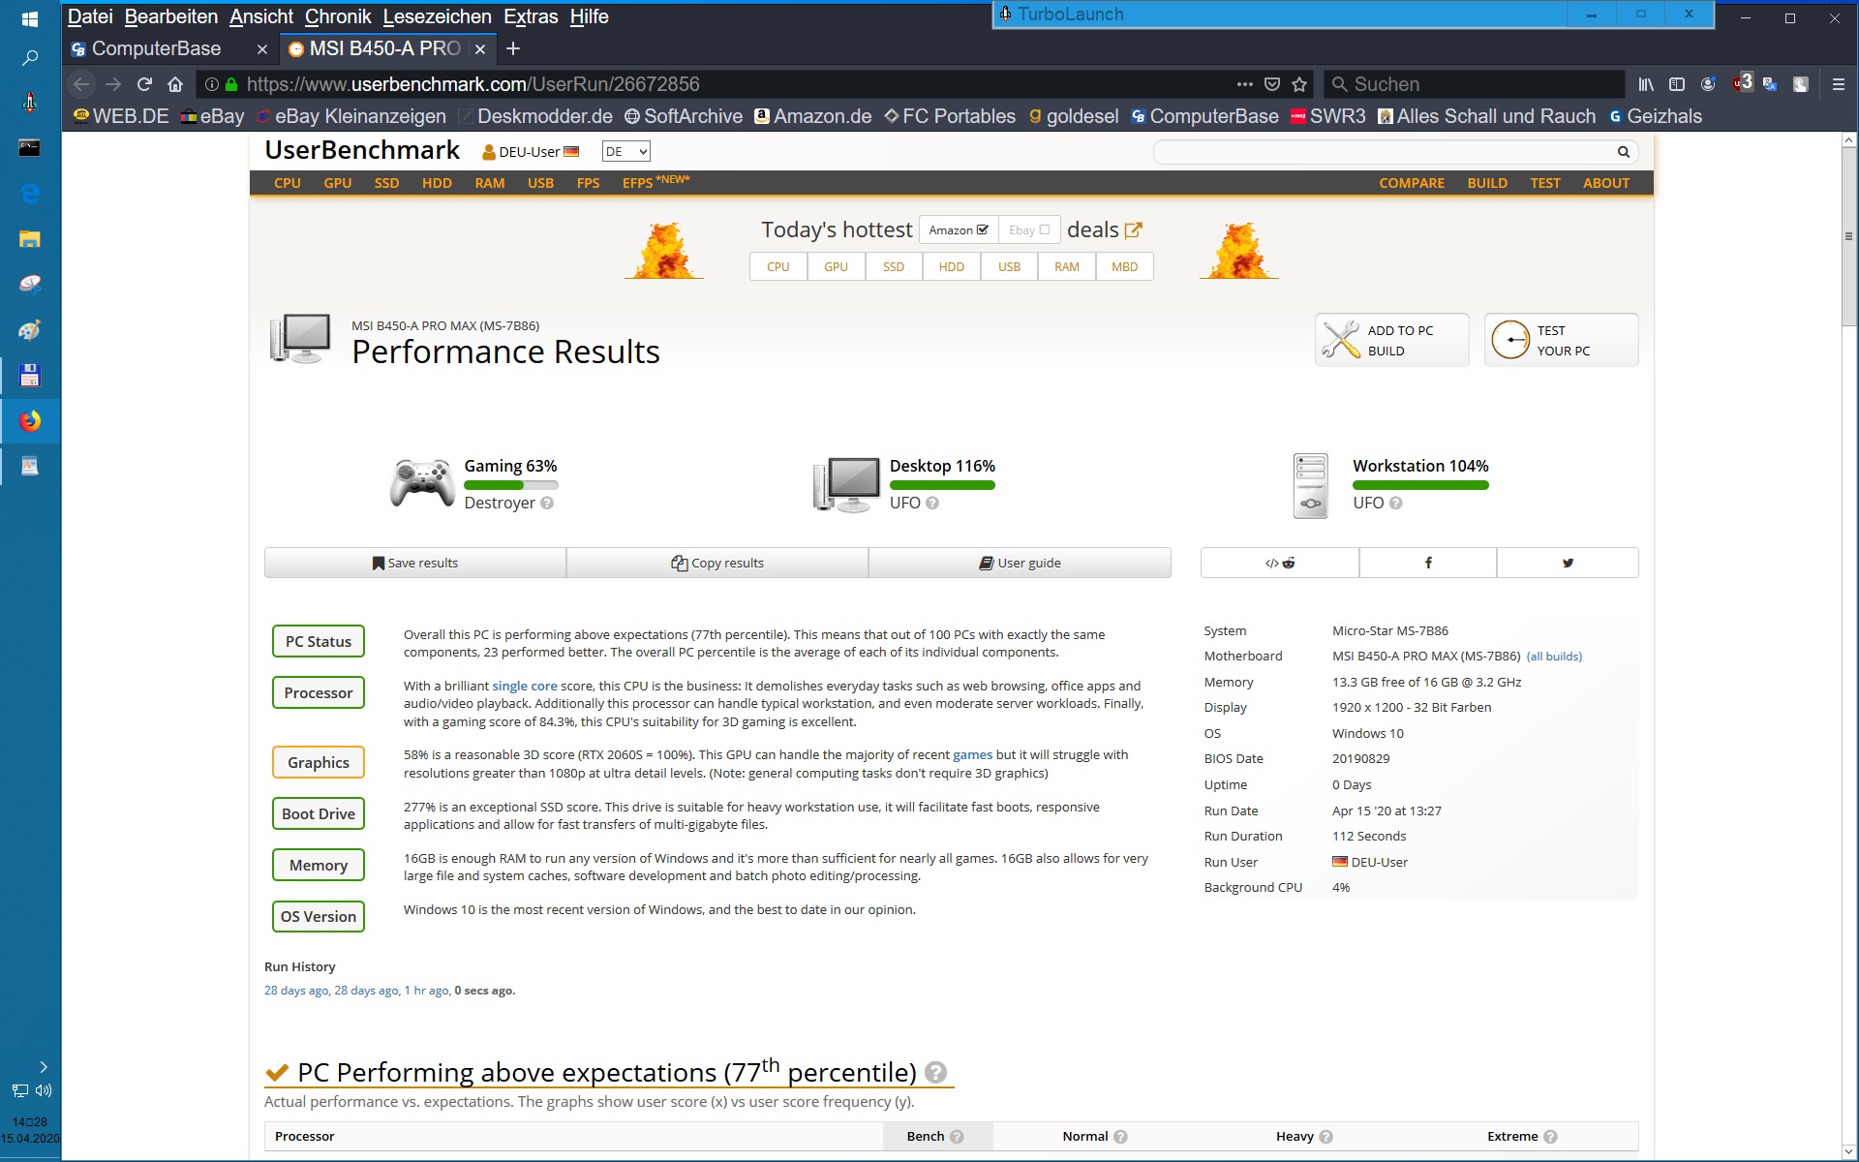Open the page actions three-dot menu

point(1244,84)
